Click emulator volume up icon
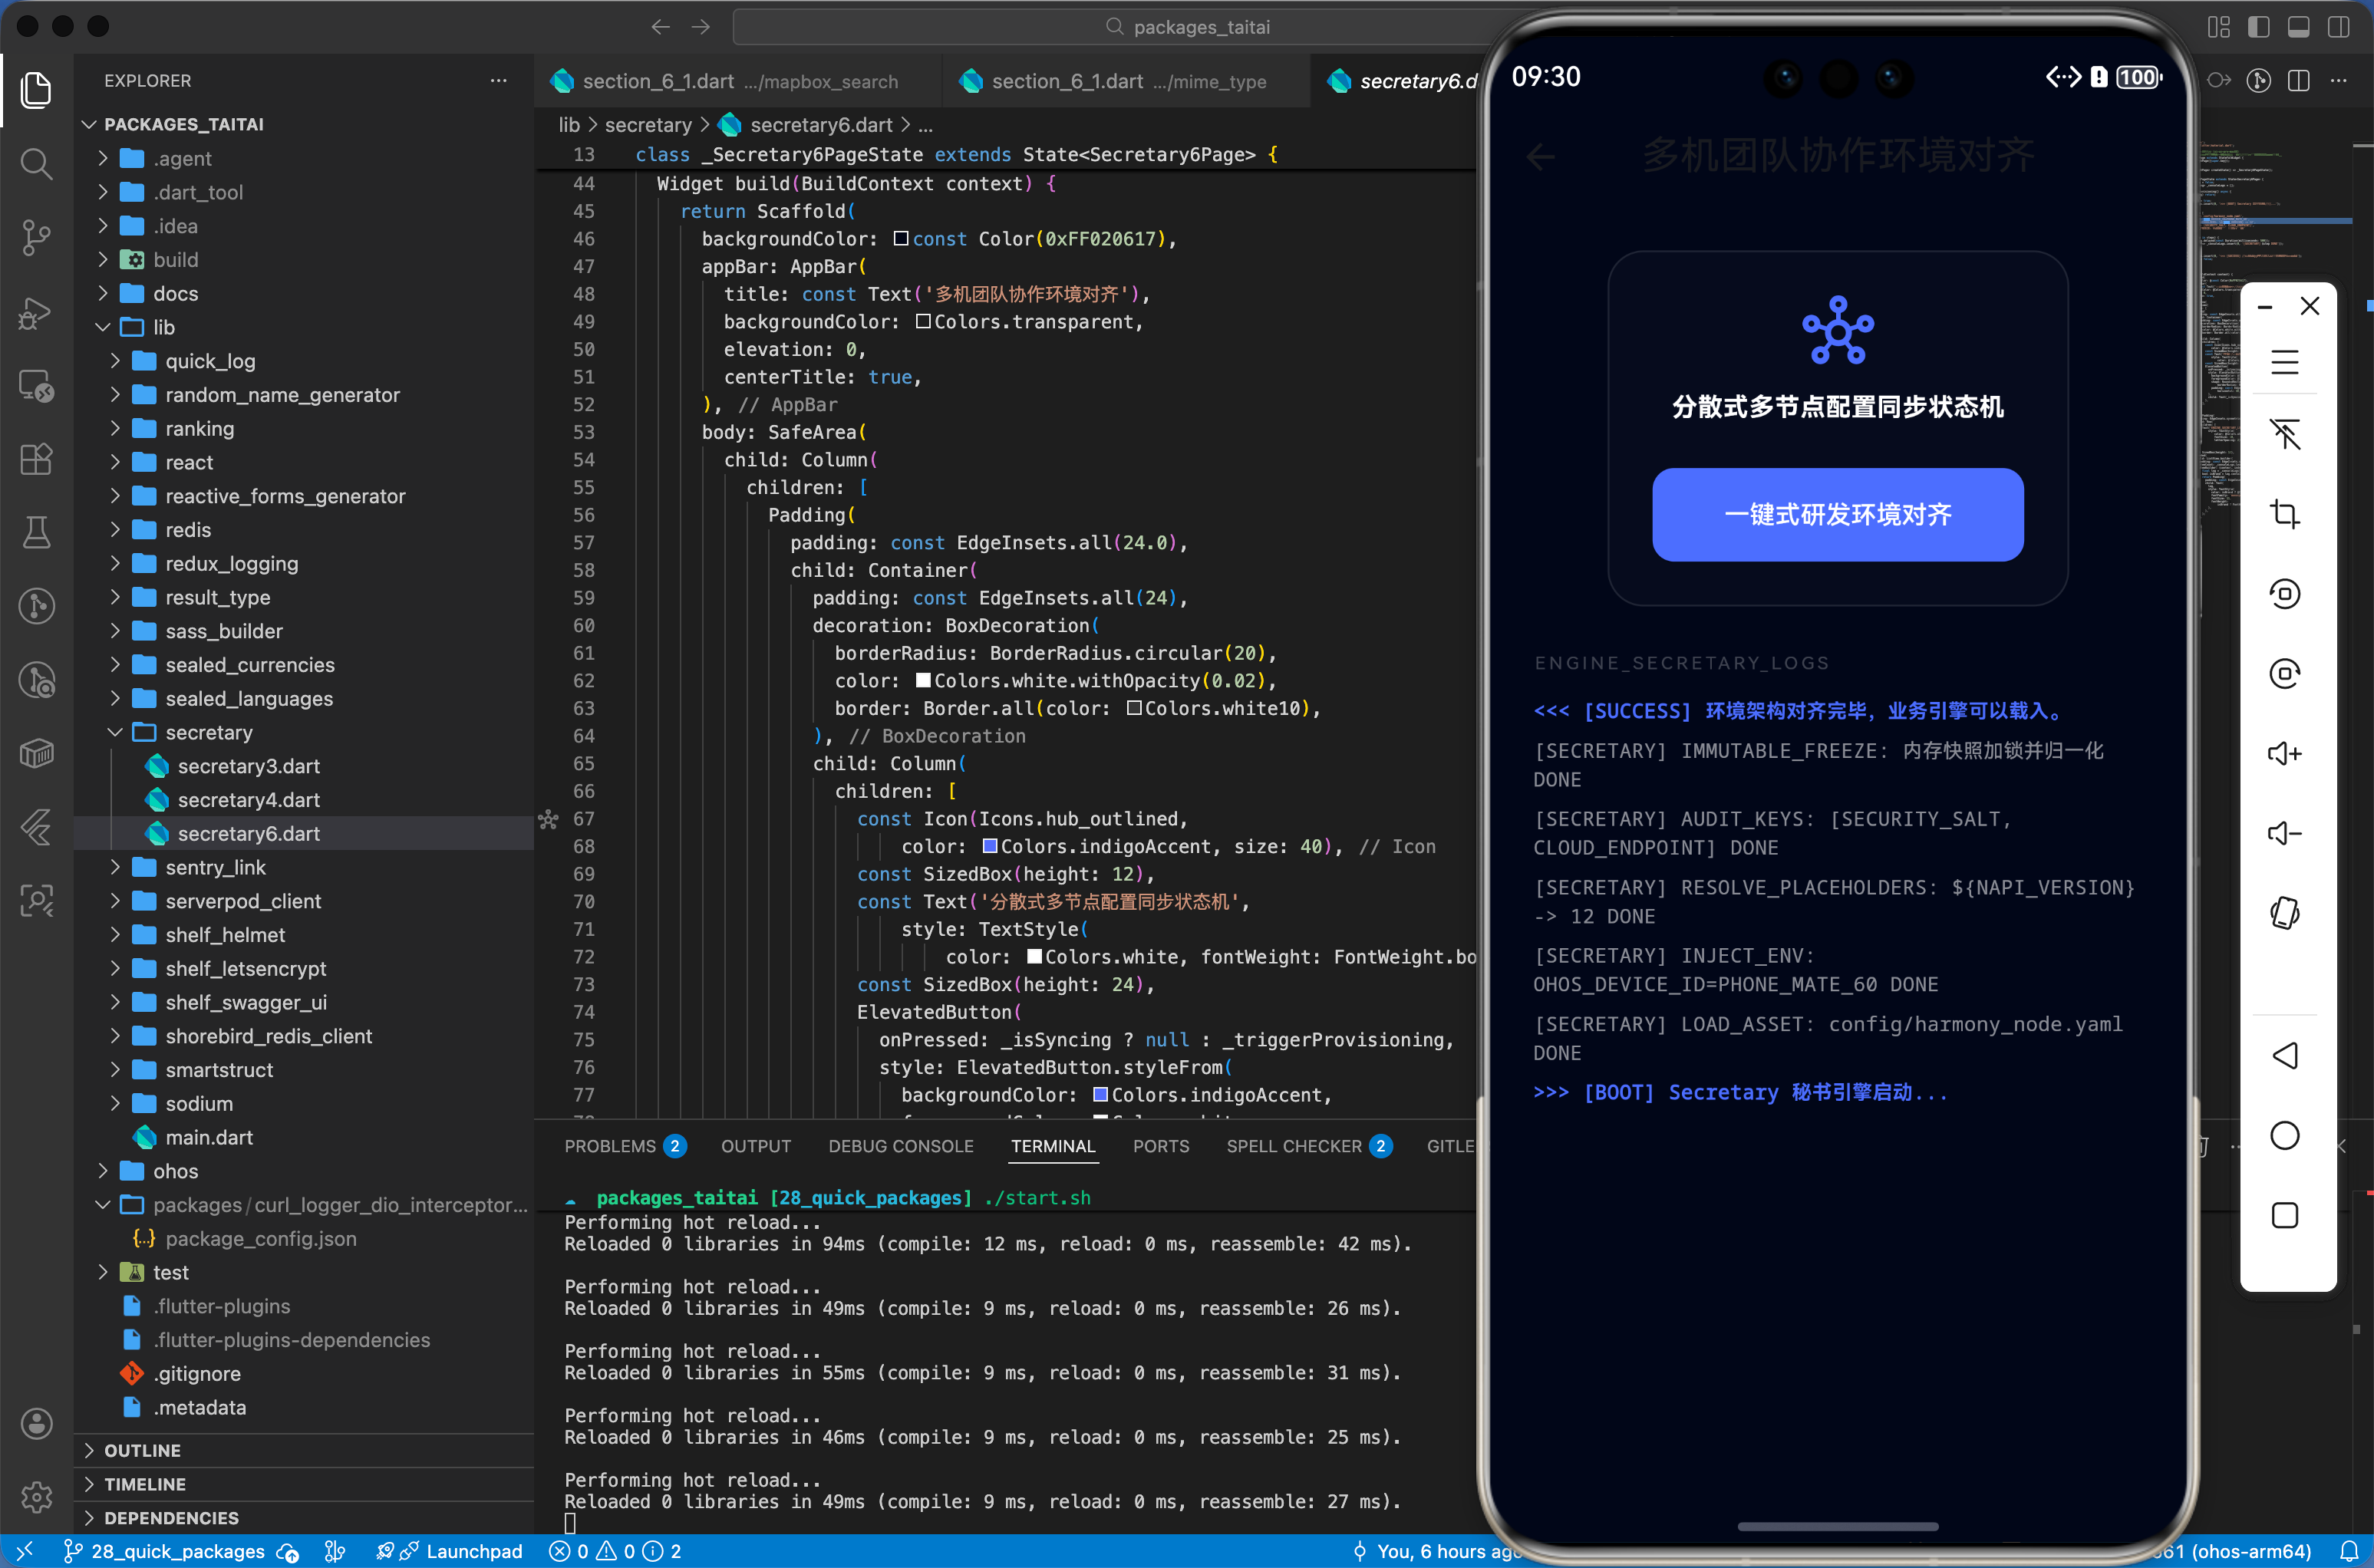 point(2284,753)
